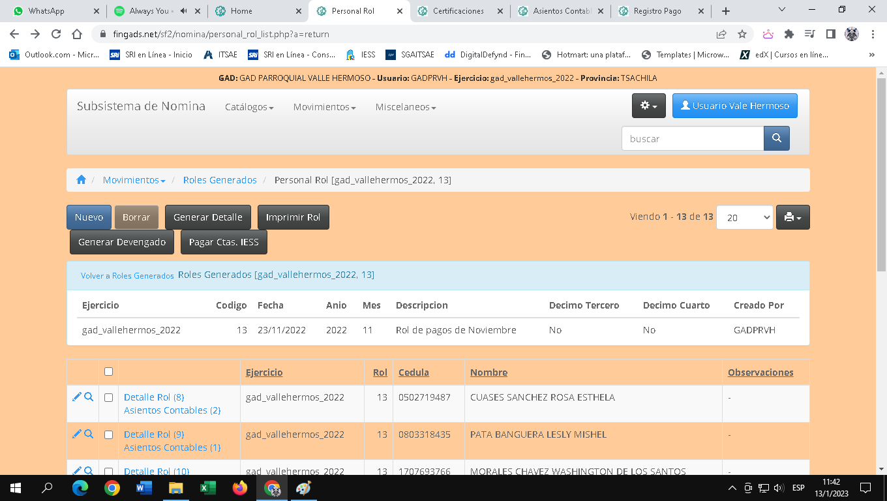The height and width of the screenshot is (501, 887).
Task: Expand the Catálogos menu
Action: pos(249,107)
